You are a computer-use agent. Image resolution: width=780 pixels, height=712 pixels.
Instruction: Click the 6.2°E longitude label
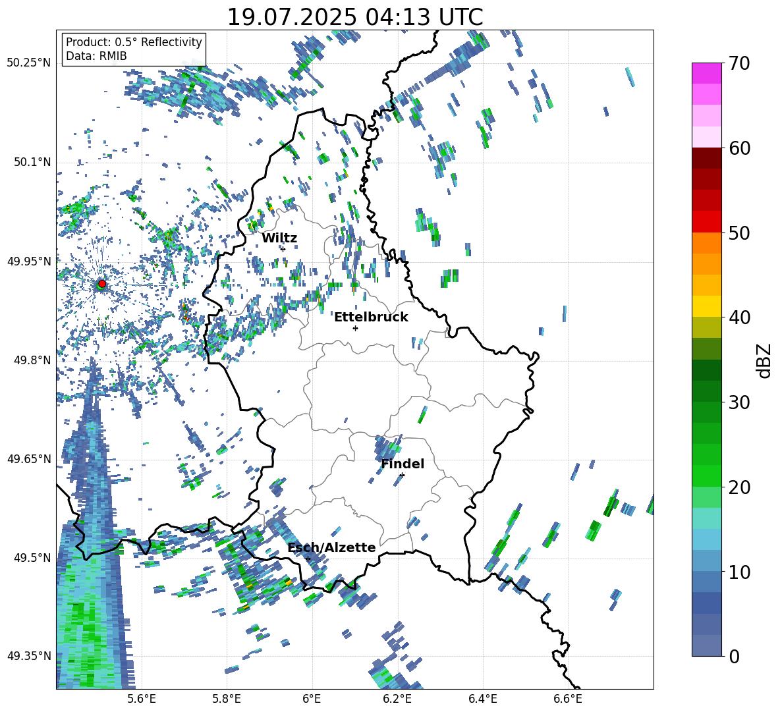coord(397,699)
